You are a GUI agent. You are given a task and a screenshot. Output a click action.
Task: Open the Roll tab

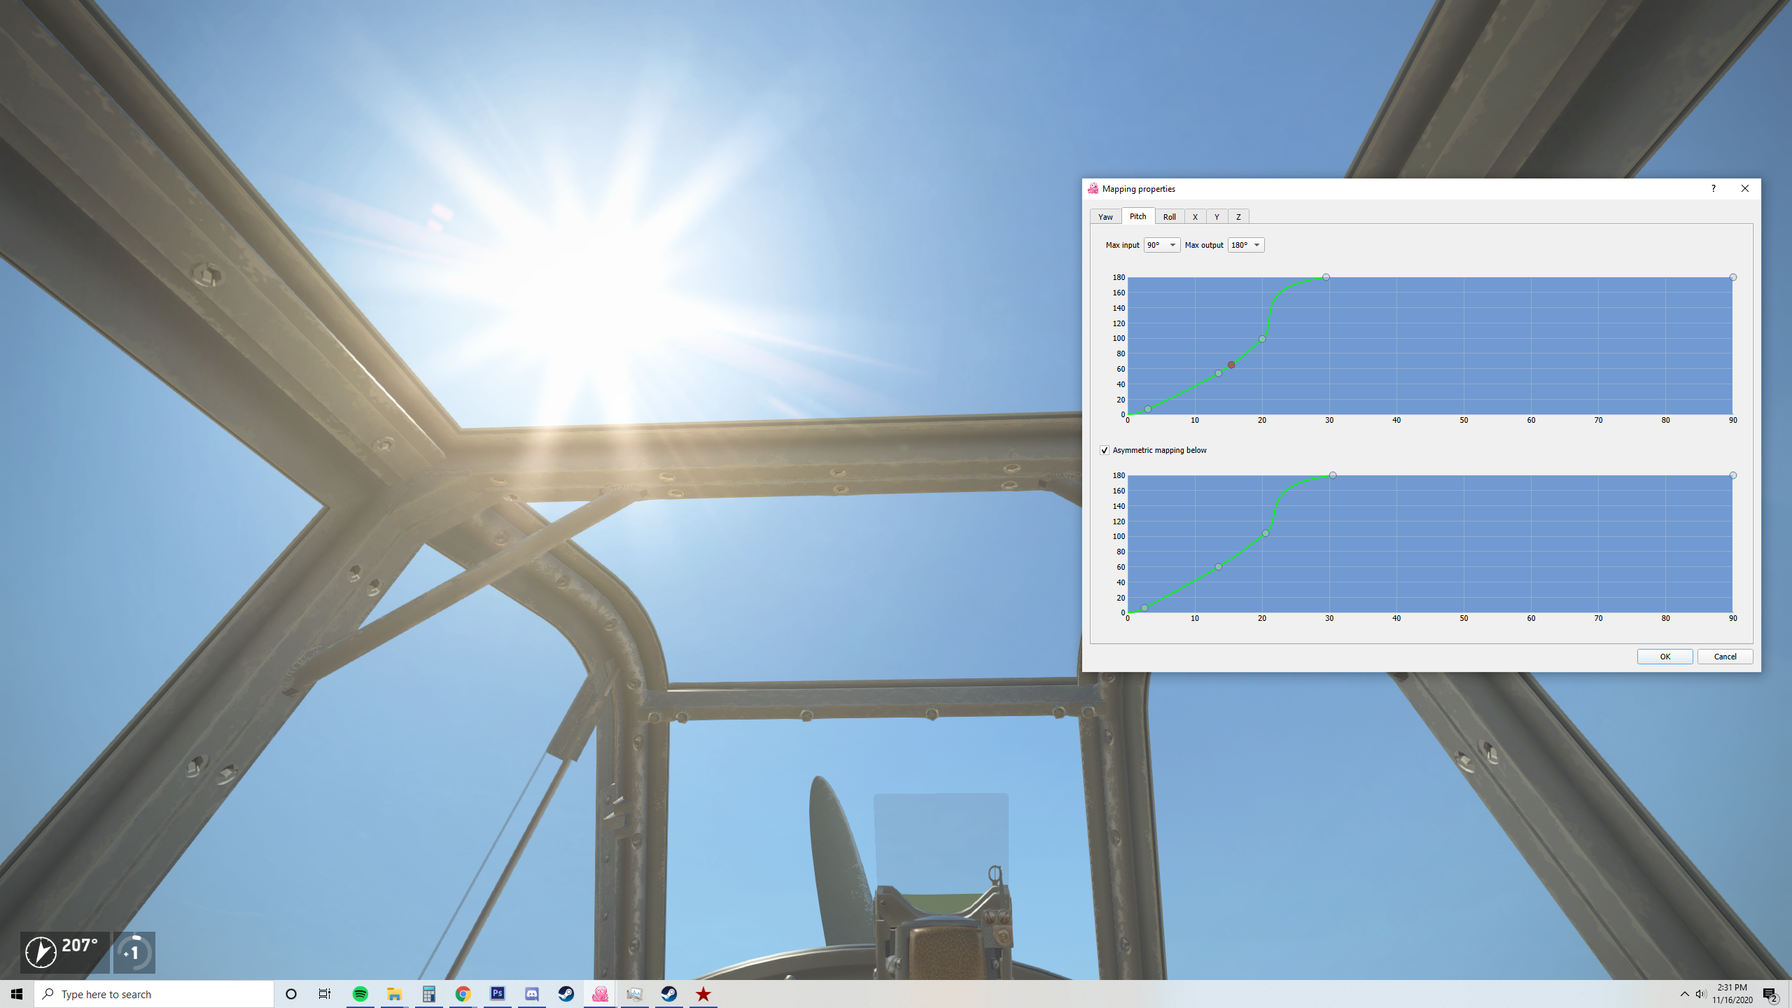tap(1169, 216)
